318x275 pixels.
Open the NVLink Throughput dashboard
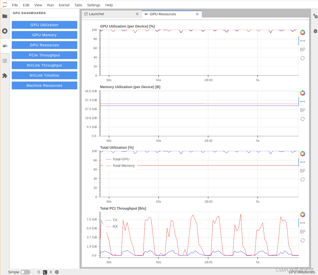click(x=45, y=65)
